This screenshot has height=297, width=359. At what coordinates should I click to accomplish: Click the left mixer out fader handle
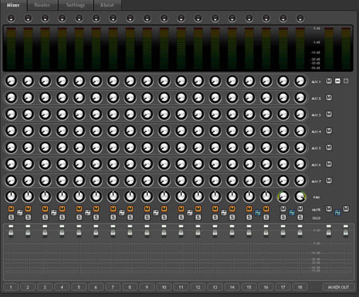coord(329,230)
